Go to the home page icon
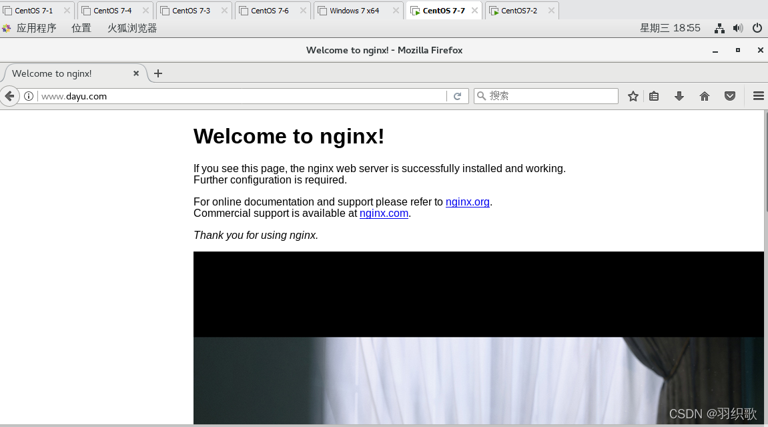The width and height of the screenshot is (768, 427). point(705,96)
